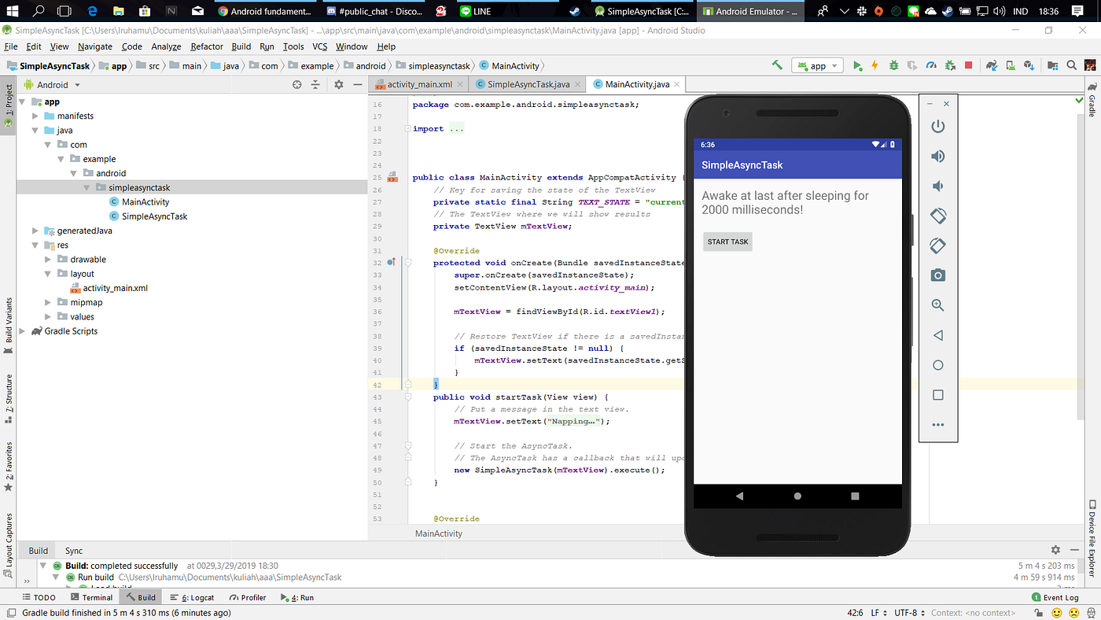
Task: Sync project with Gradle files
Action: [x=992, y=65]
